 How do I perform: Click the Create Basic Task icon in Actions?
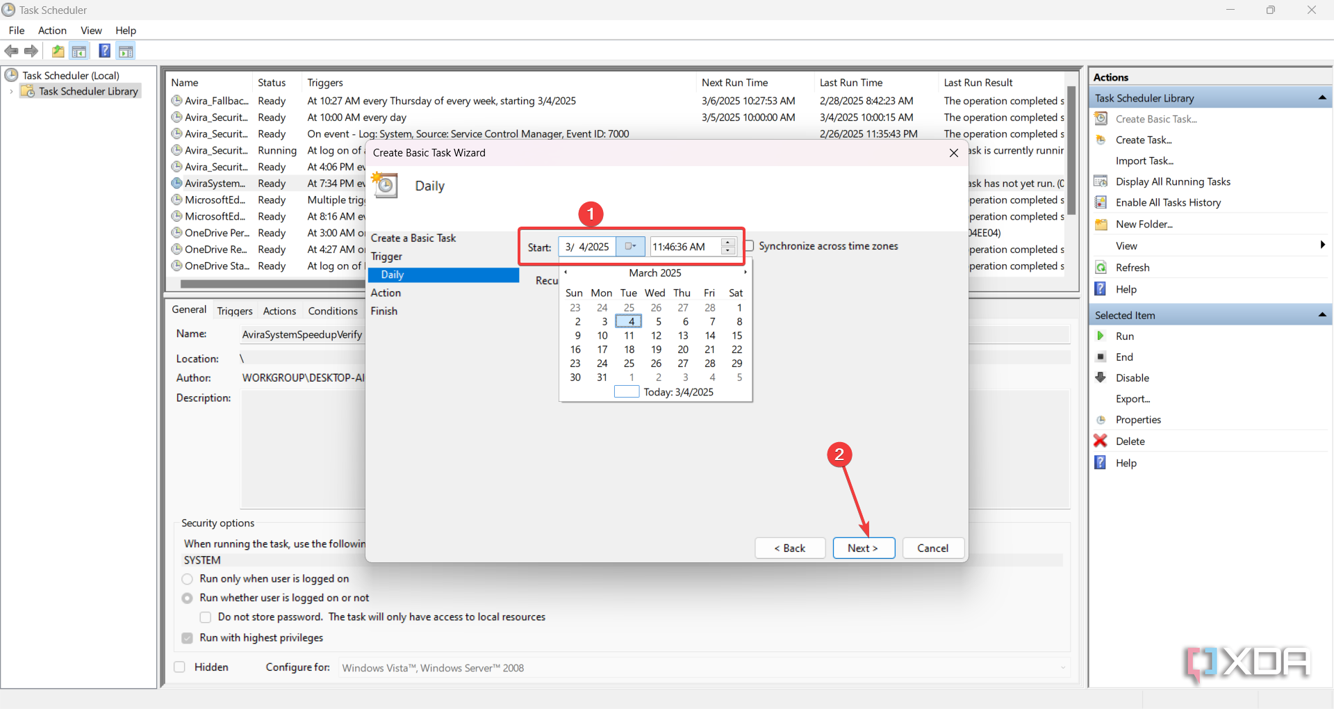point(1101,119)
